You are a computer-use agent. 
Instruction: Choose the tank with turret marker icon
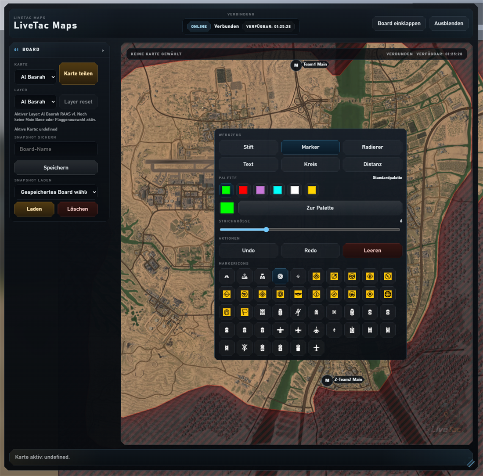pyautogui.click(x=352, y=330)
